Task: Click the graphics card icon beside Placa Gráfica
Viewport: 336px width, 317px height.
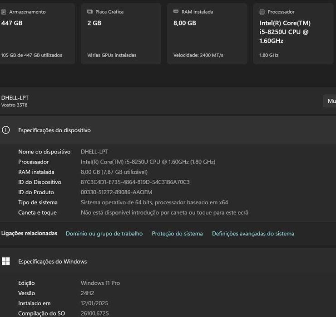Action: (x=90, y=11)
